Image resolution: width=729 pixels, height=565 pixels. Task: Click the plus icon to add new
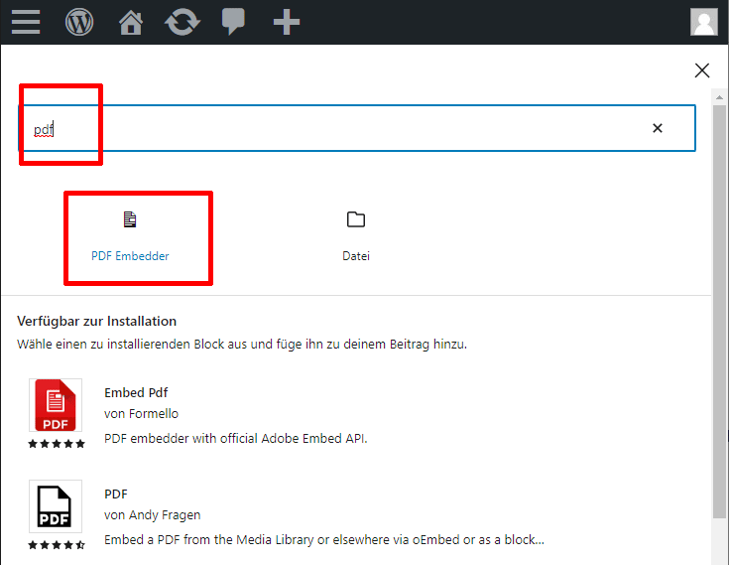click(x=287, y=22)
